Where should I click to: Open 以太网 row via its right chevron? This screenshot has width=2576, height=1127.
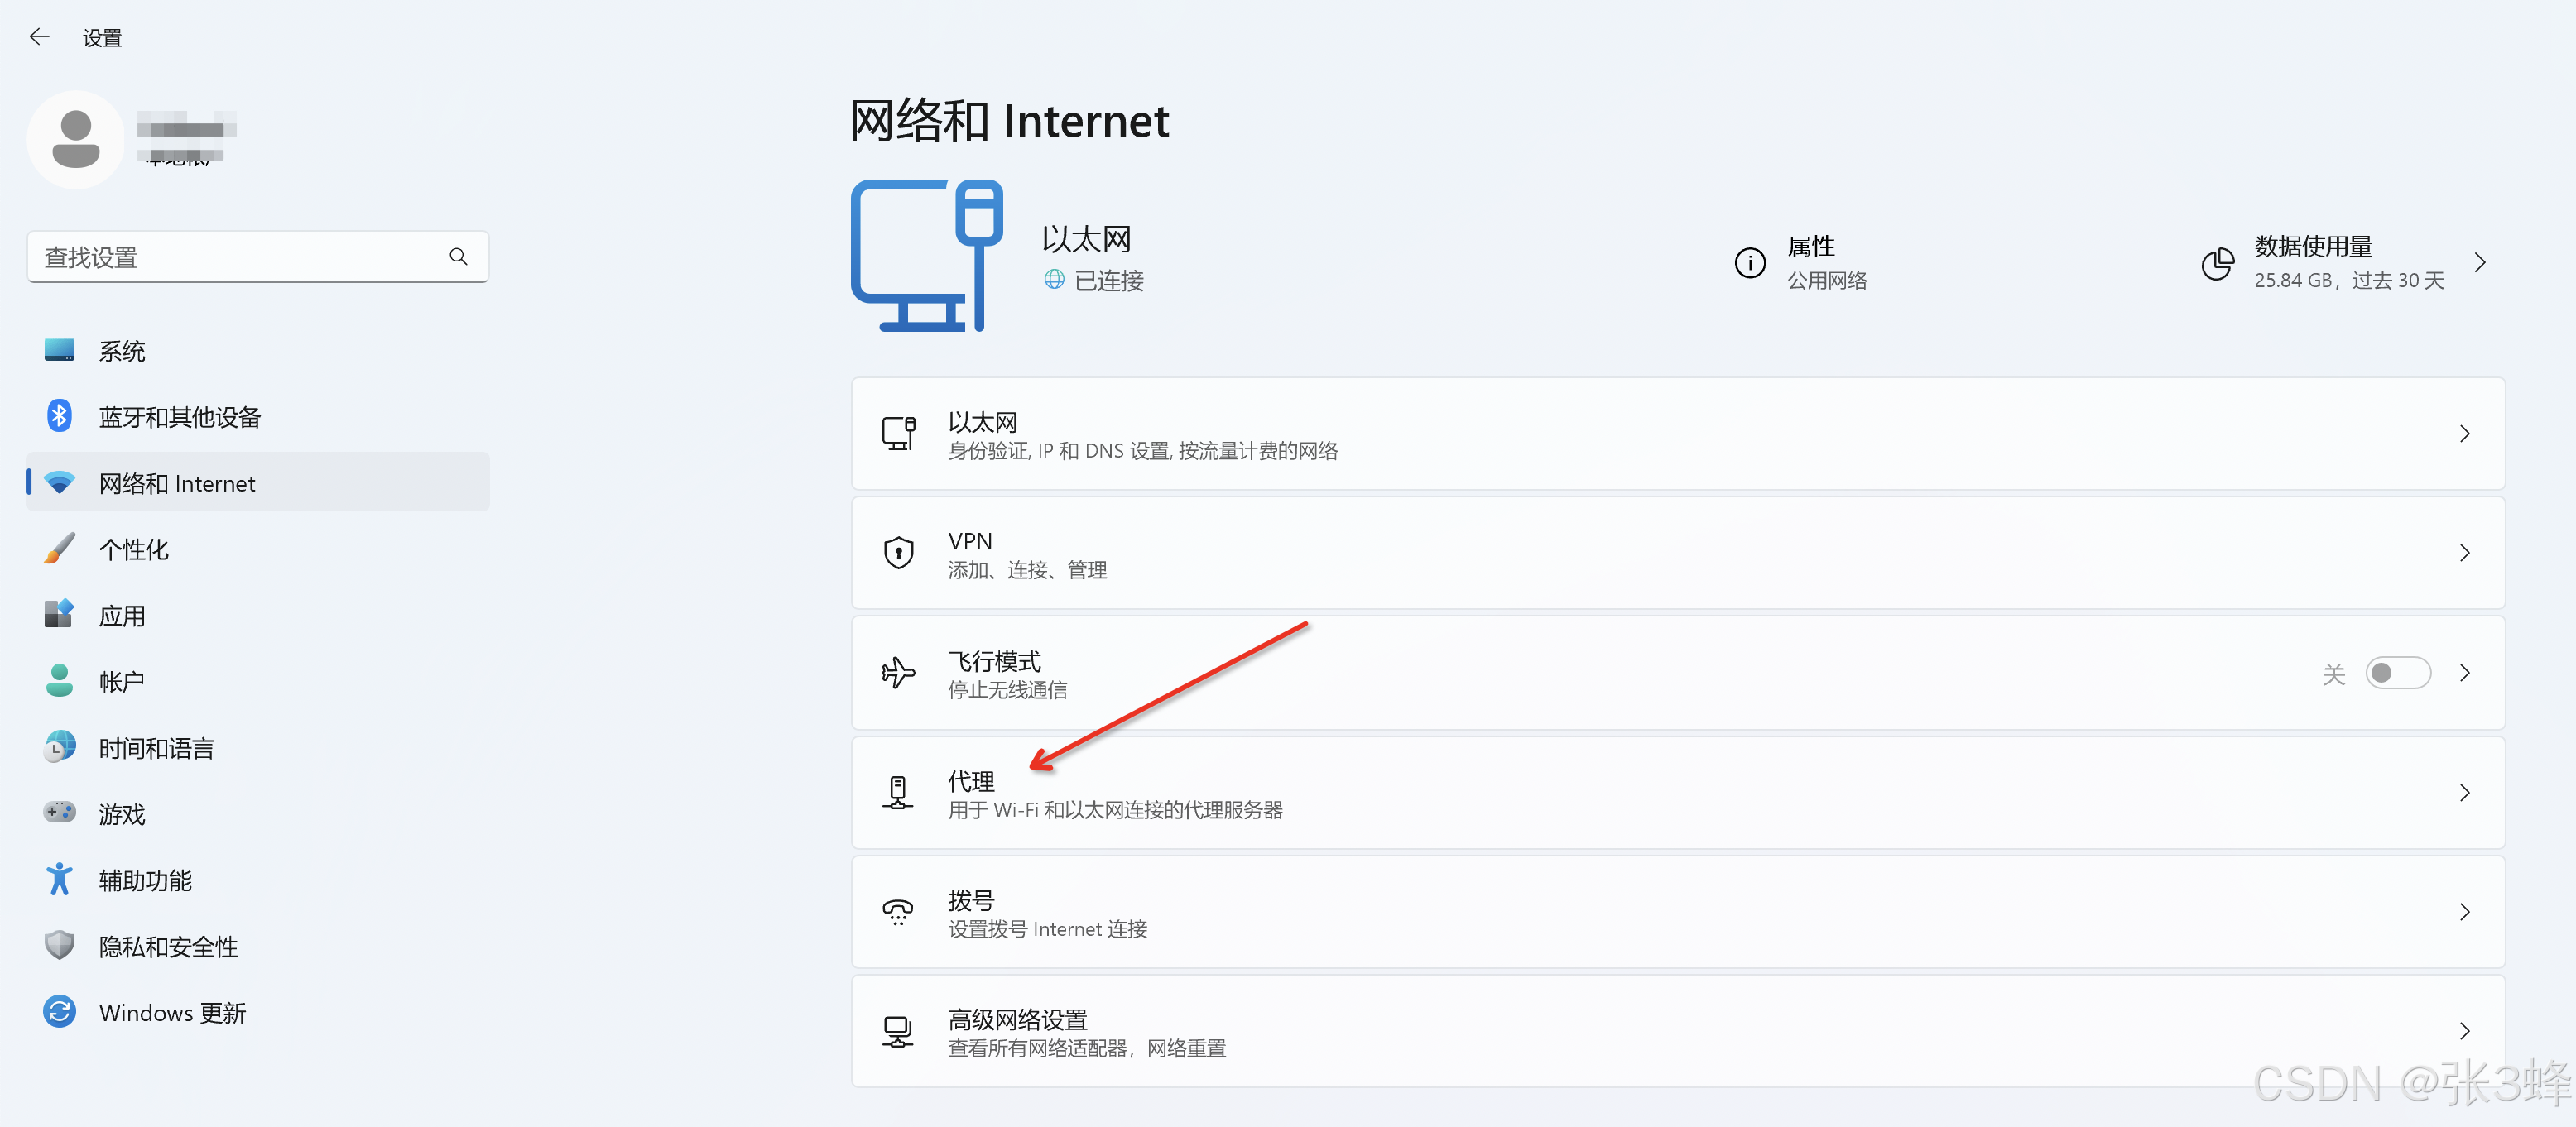tap(2464, 434)
